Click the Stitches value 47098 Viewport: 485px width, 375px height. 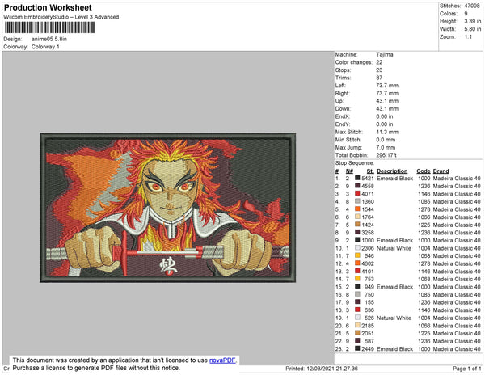point(472,6)
